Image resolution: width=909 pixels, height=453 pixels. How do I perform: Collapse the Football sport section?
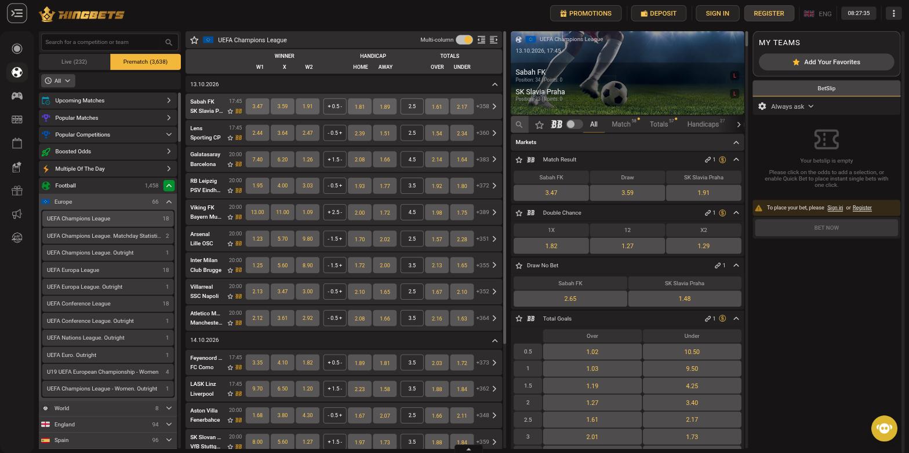169,186
